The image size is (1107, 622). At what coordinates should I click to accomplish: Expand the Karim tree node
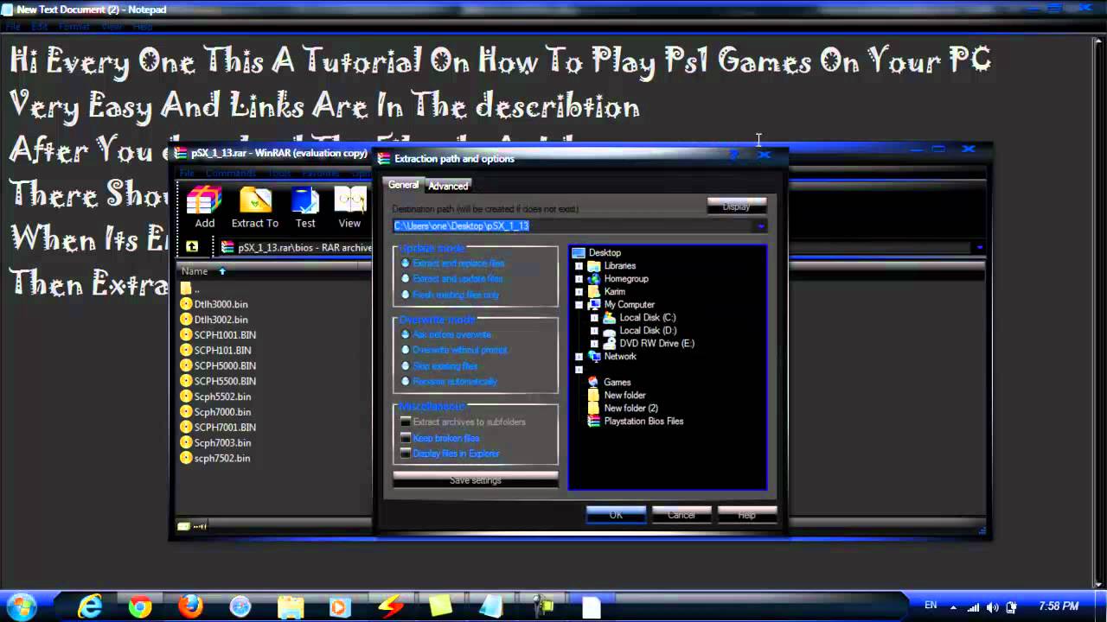[579, 292]
